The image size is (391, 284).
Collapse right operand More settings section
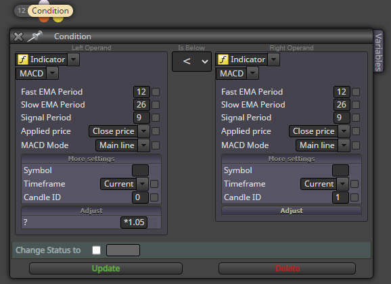click(x=292, y=159)
